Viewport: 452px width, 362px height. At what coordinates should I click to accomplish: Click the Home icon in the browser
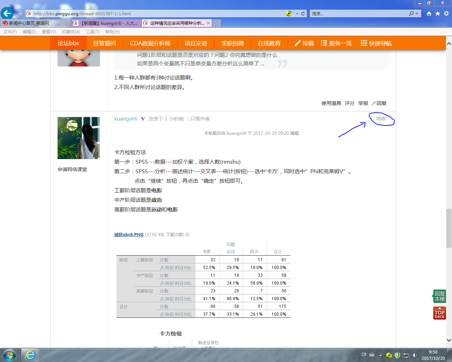click(x=429, y=13)
